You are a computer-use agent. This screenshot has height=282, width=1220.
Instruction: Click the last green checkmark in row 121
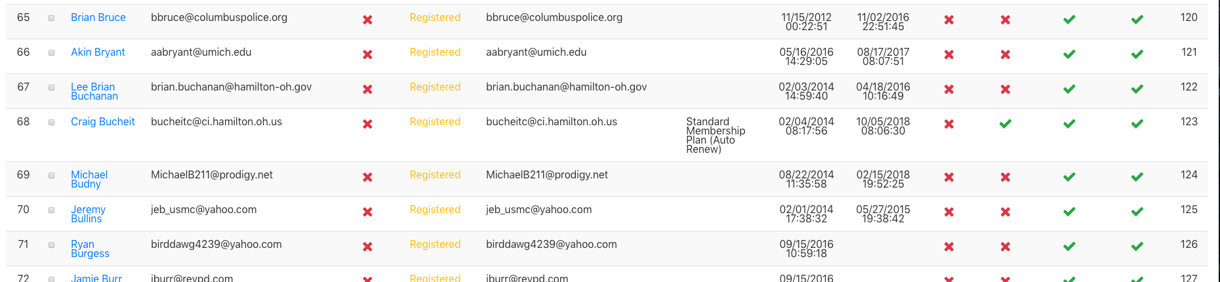point(1137,54)
